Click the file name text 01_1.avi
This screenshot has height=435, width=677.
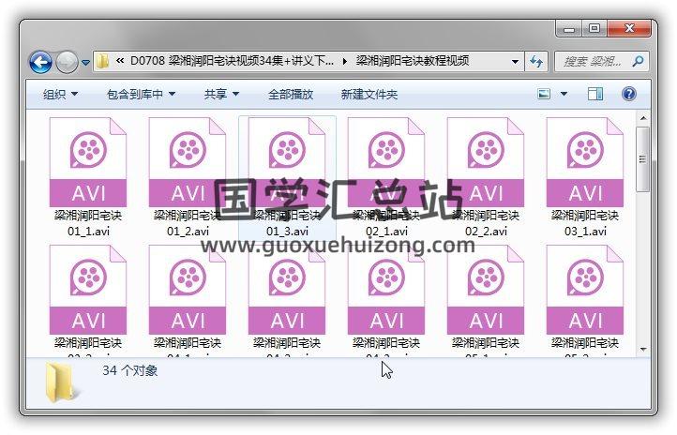(x=88, y=232)
